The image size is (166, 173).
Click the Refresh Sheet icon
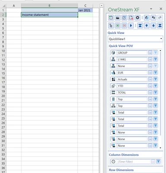point(147,18)
